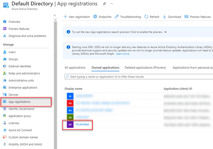
Task: Sort by Display name column header
Action: click(x=73, y=89)
